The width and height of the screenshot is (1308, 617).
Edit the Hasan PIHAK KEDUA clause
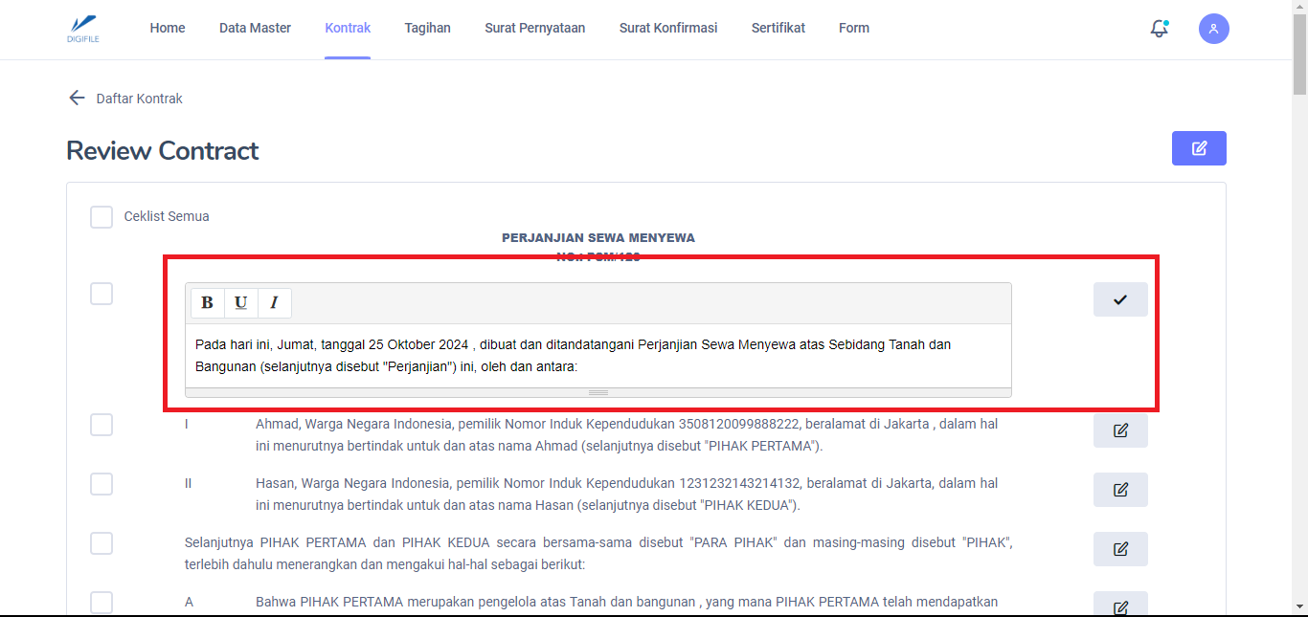pos(1120,490)
